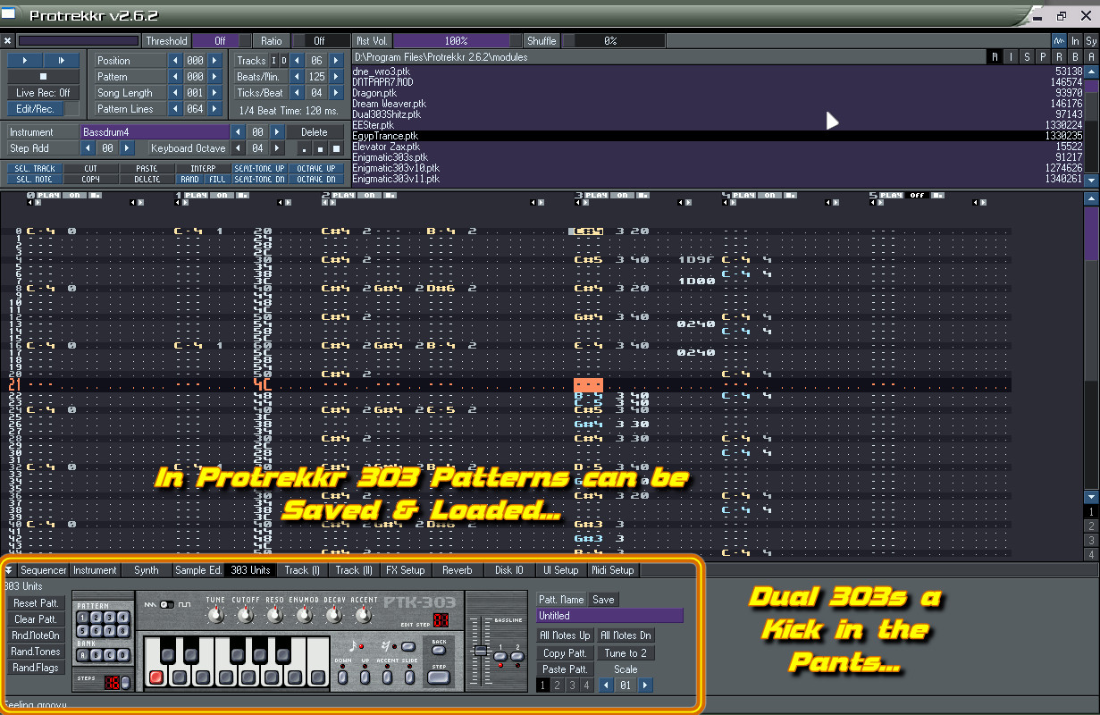Click the 303 CUTOFF knob
Screen dimensions: 1100x715
(x=245, y=616)
